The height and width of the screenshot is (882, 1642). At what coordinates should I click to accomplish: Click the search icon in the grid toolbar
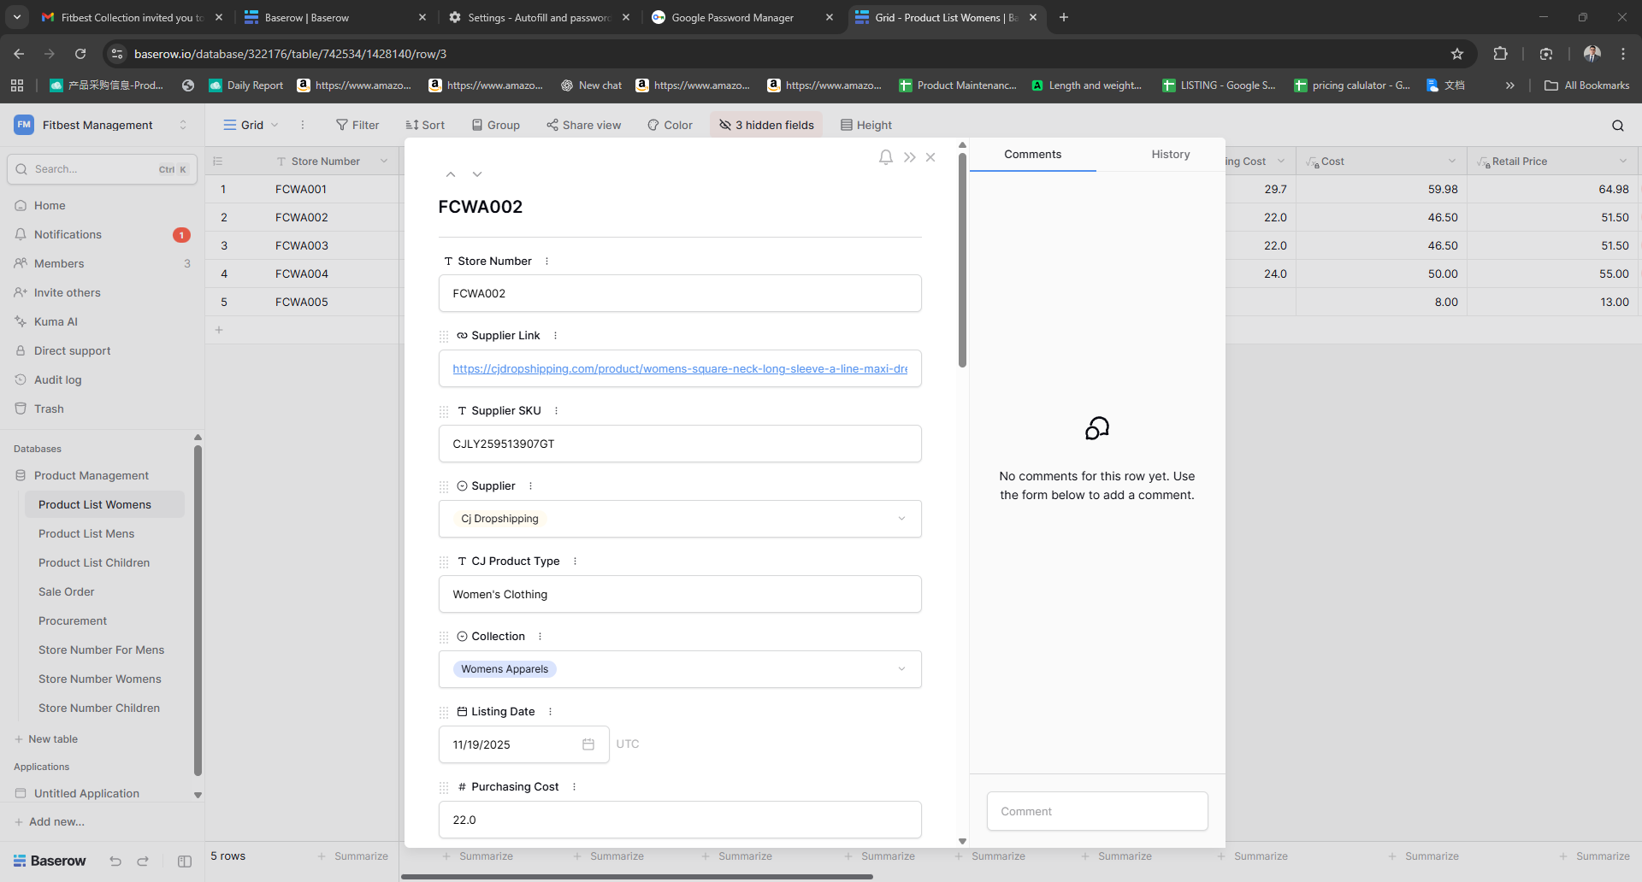point(1617,126)
